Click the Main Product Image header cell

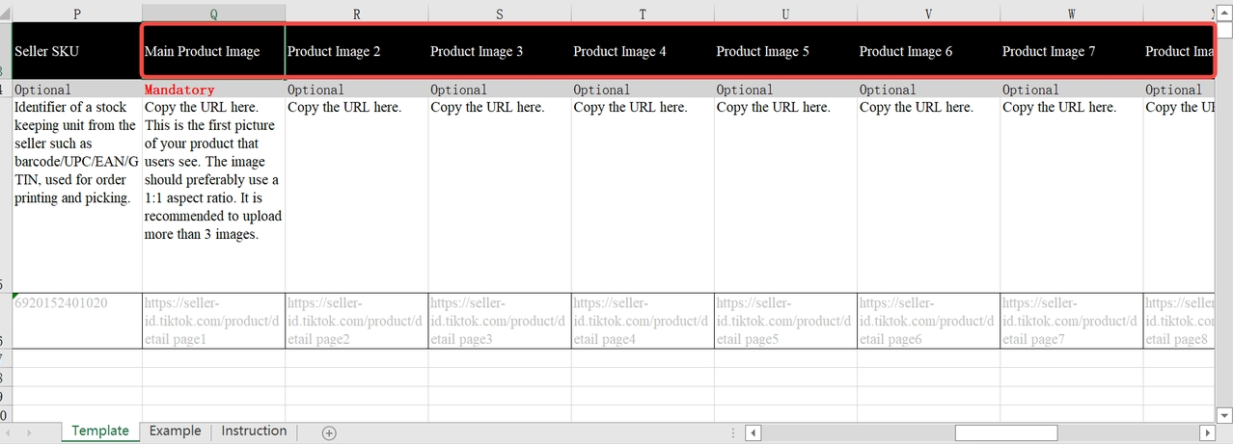point(213,51)
